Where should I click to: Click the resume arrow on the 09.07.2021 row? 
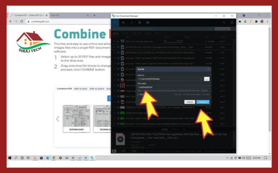click(118, 42)
